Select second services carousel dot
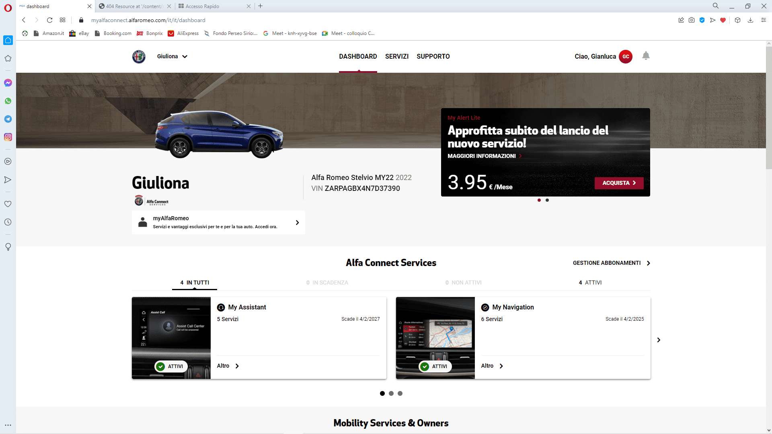772x434 pixels. (x=391, y=393)
